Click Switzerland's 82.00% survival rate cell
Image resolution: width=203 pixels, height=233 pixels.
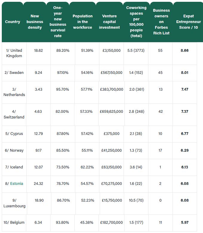pyautogui.click(x=62, y=115)
